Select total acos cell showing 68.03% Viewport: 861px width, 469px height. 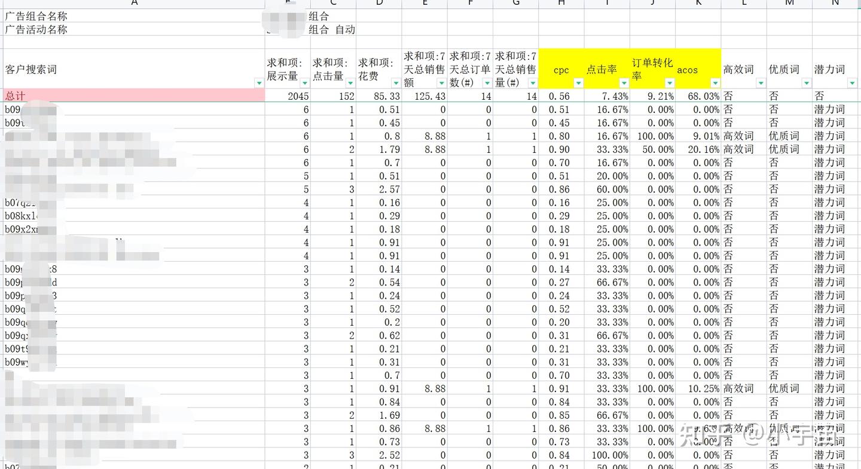[x=698, y=96]
